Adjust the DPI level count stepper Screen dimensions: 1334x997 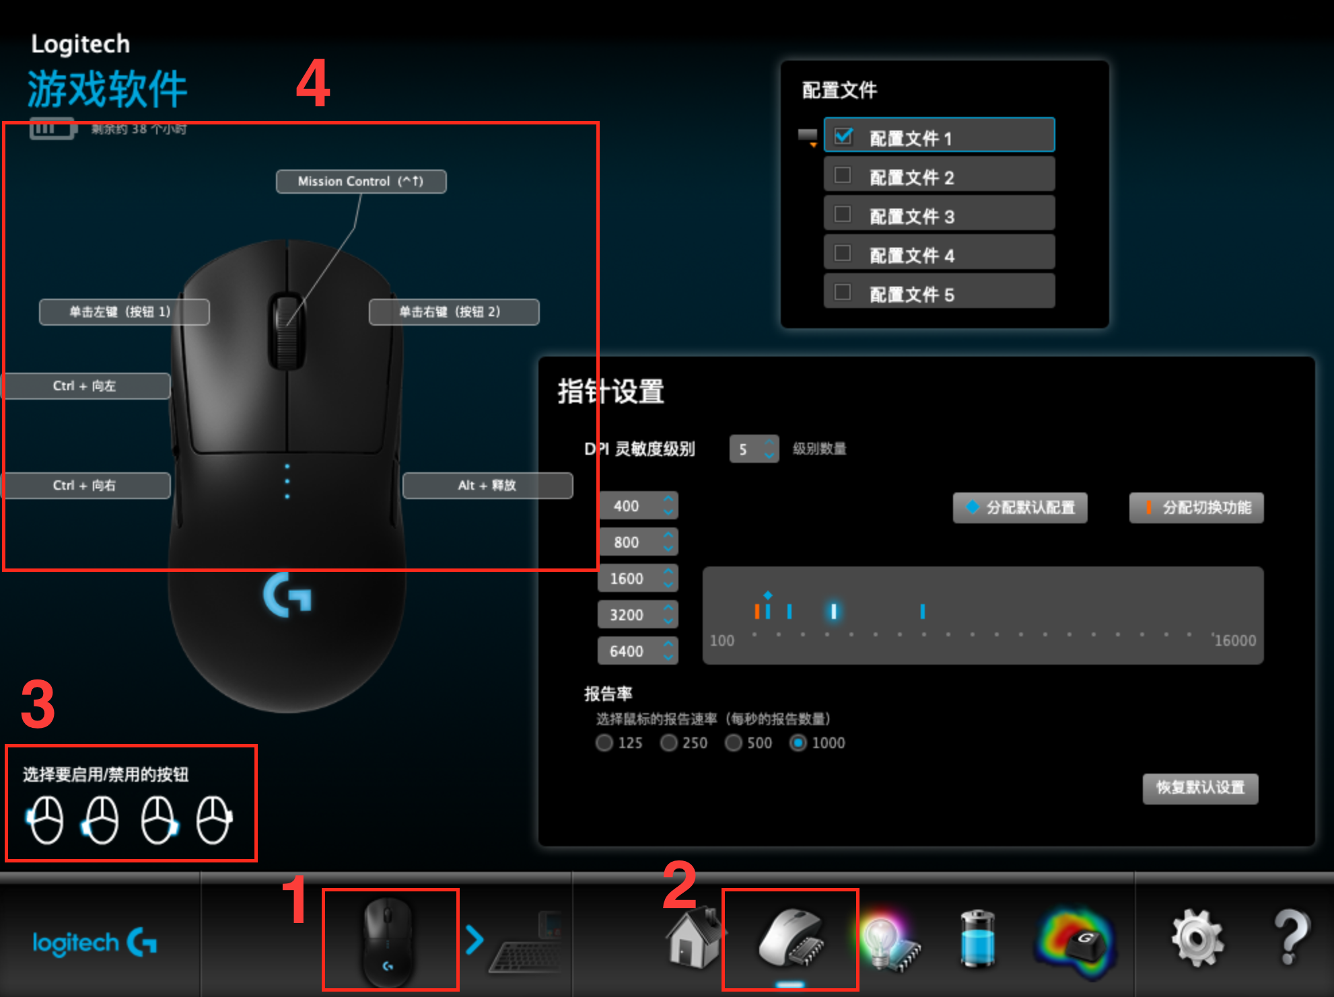tap(769, 449)
